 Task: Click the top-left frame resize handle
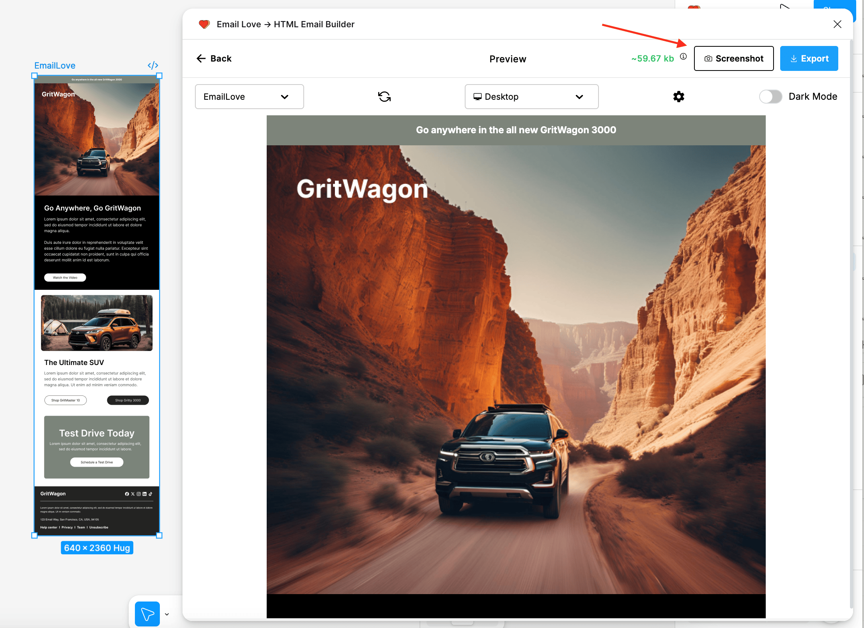[x=34, y=76]
